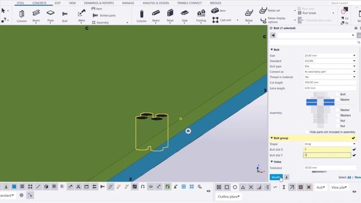Click the selection arrow tool
This screenshot has width=361, height=203.
coord(3,11)
